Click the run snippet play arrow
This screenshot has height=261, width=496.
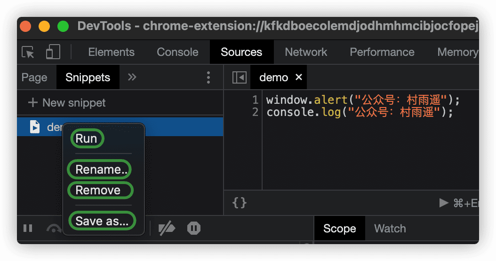(x=443, y=203)
